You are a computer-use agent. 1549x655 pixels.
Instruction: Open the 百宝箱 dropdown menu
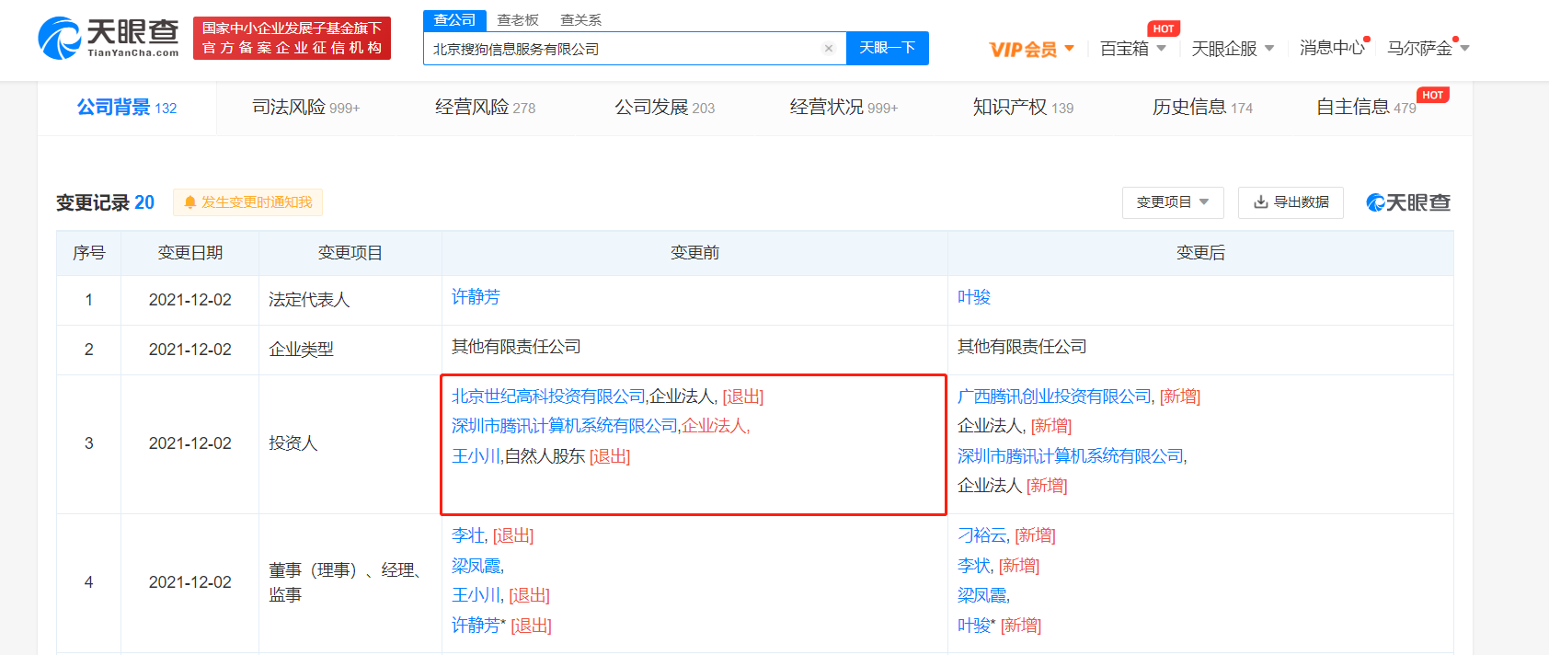coord(1133,49)
